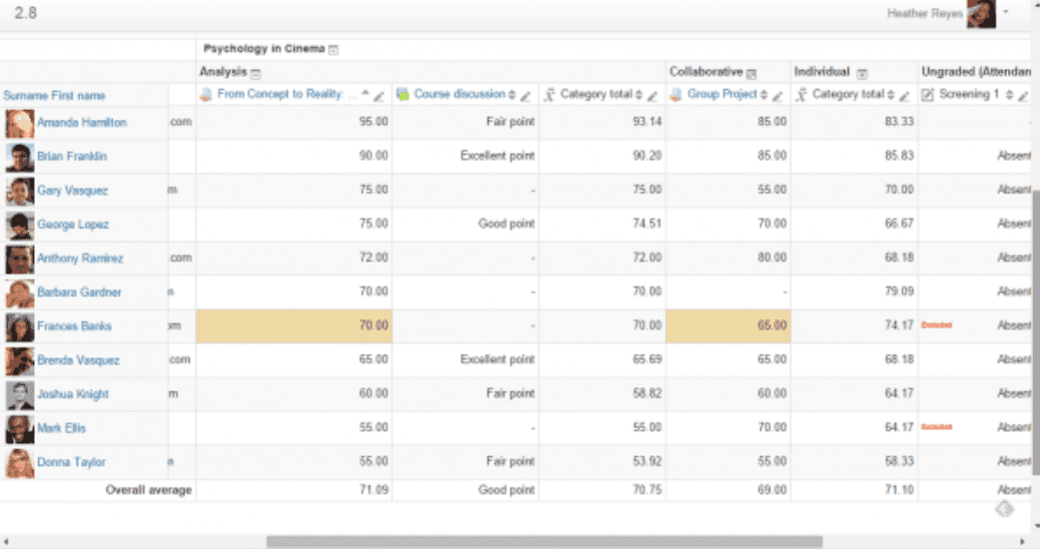Open George Lopez's profile link
This screenshot has width=1040, height=549.
tap(73, 225)
